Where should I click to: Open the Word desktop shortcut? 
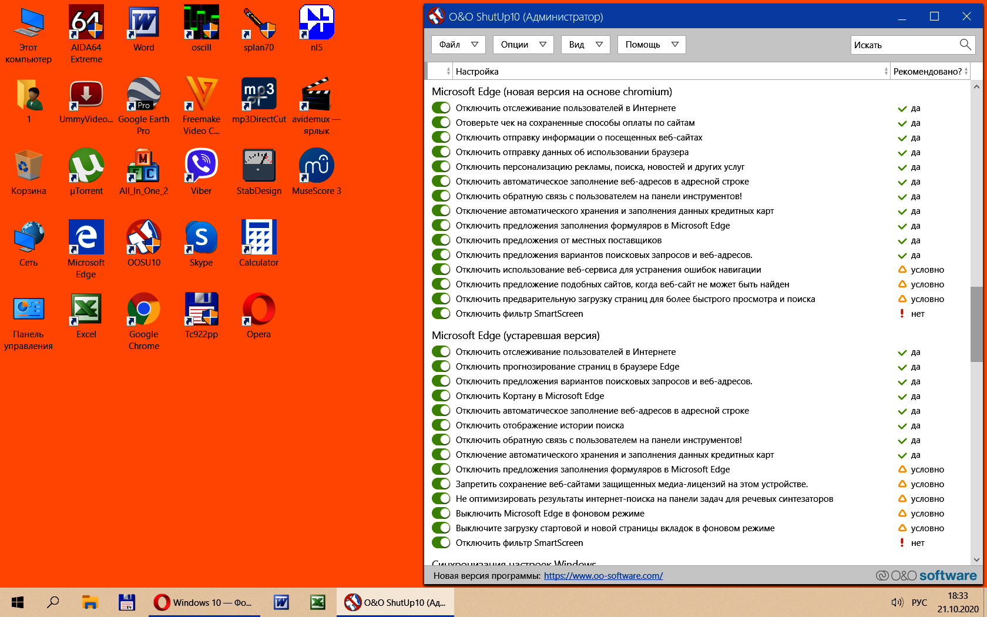coord(144,28)
